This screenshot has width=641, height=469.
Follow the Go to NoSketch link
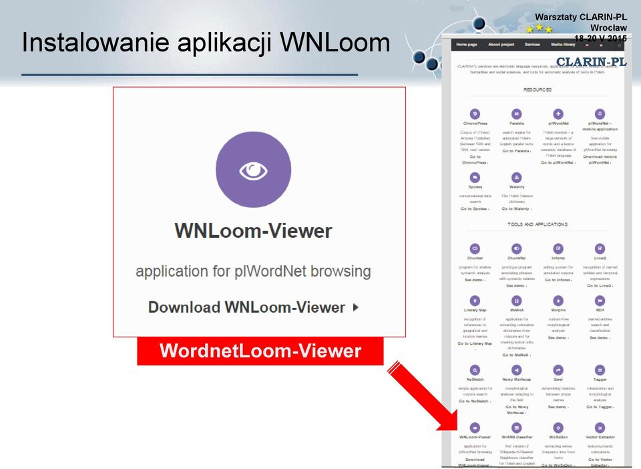point(475,401)
